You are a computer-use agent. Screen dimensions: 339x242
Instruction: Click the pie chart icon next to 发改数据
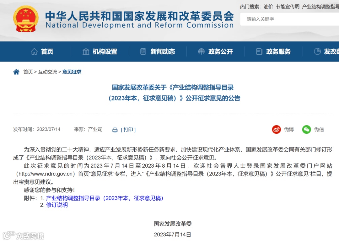[317, 51]
